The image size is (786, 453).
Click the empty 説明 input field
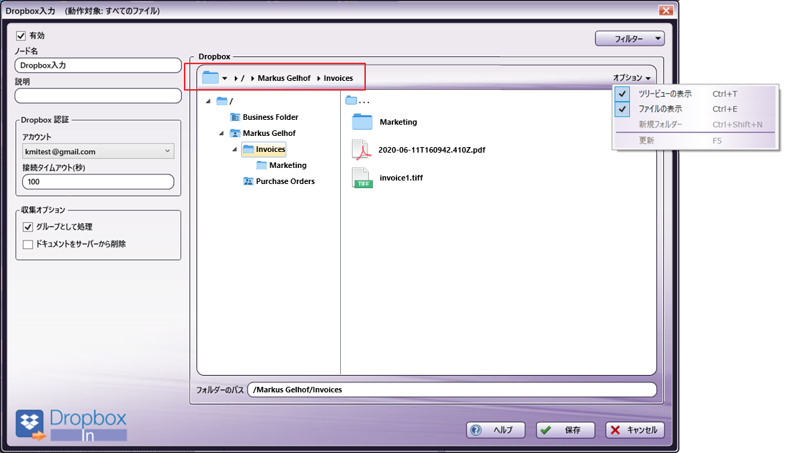pos(98,95)
